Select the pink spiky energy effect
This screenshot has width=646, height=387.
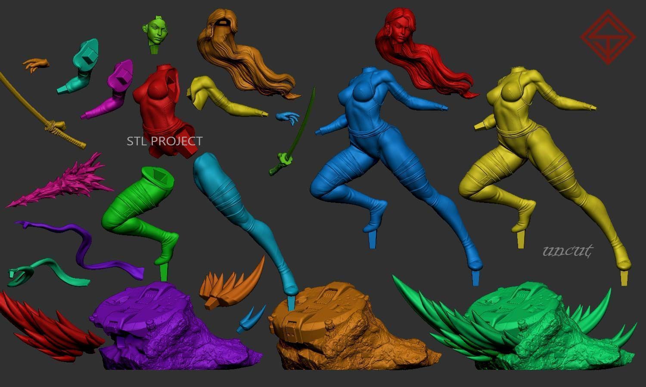click(60, 181)
